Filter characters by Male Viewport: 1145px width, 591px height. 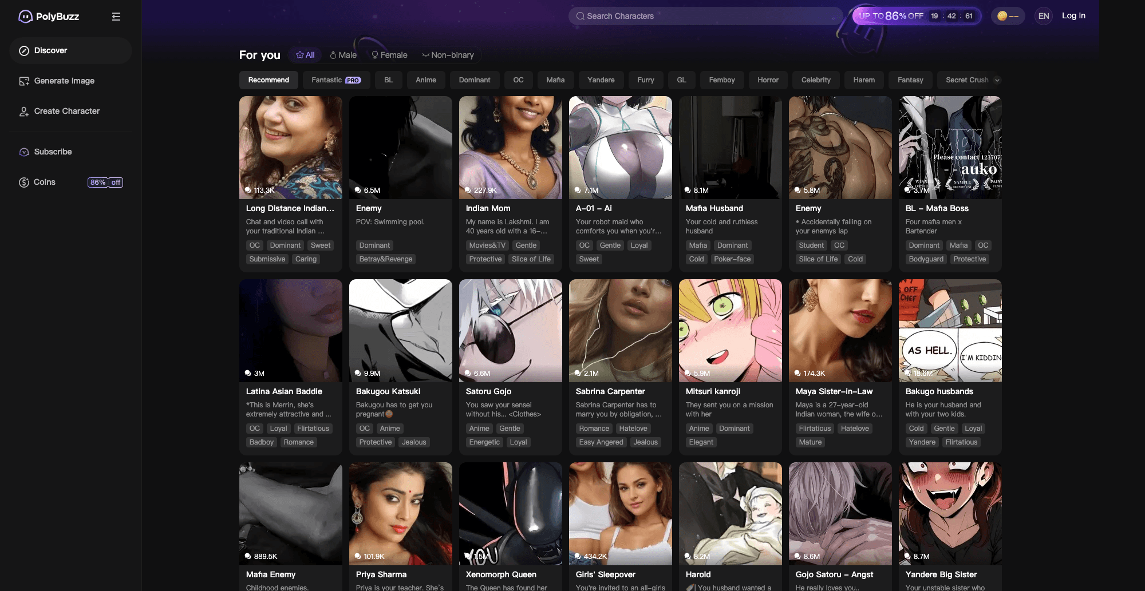343,55
